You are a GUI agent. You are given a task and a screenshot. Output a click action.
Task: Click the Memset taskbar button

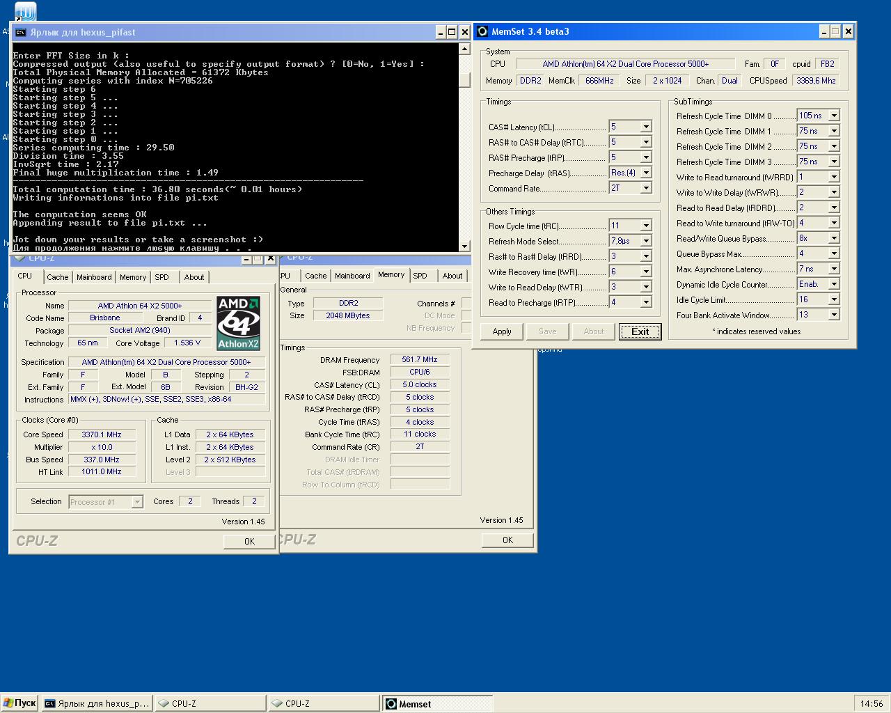point(437,704)
